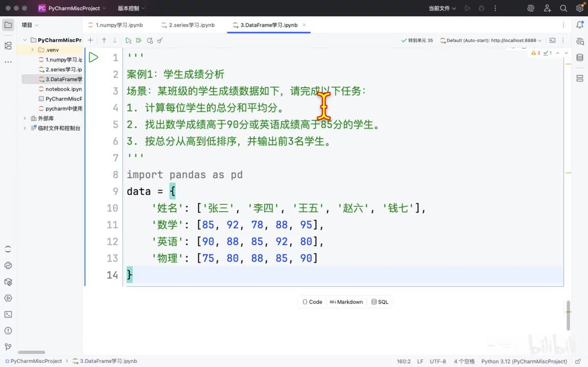Run the current cell with green play button
Screen dimensions: 588x367
[x=93, y=57]
